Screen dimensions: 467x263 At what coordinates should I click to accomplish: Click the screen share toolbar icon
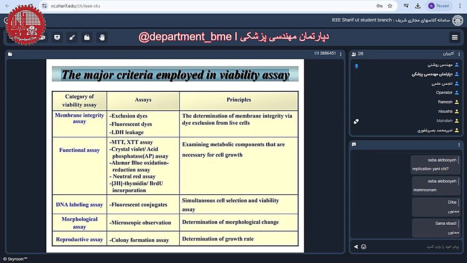tap(57, 37)
